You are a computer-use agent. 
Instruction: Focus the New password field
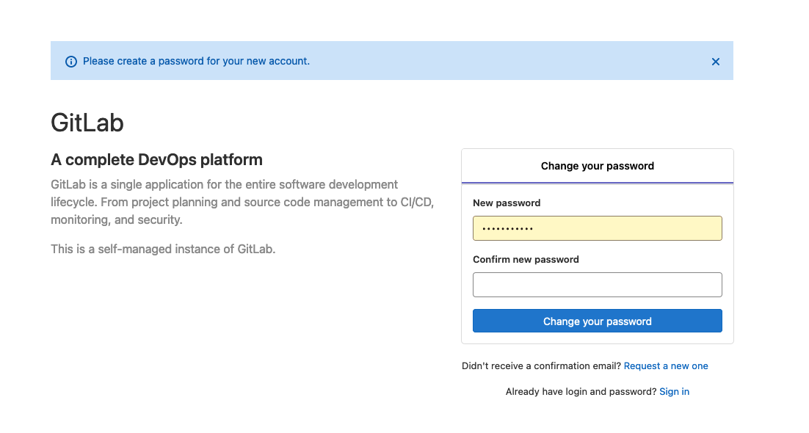click(x=597, y=228)
